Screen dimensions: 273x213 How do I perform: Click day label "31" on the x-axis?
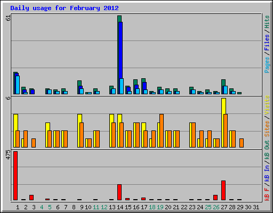[x=256, y=207]
